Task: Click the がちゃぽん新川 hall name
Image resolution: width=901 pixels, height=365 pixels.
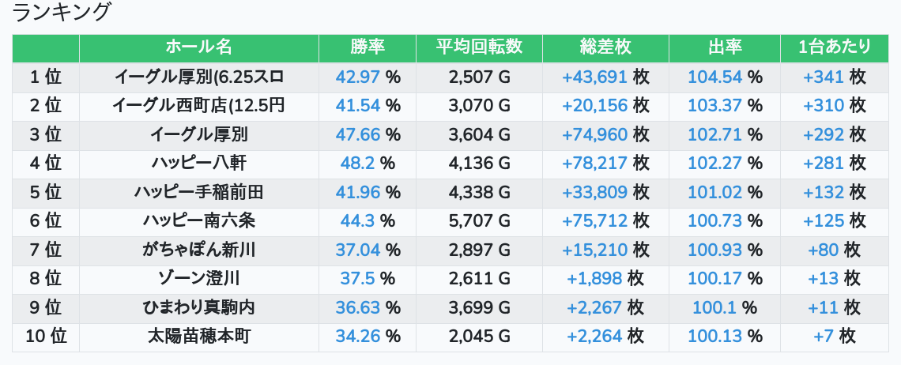Action: pyautogui.click(x=198, y=250)
